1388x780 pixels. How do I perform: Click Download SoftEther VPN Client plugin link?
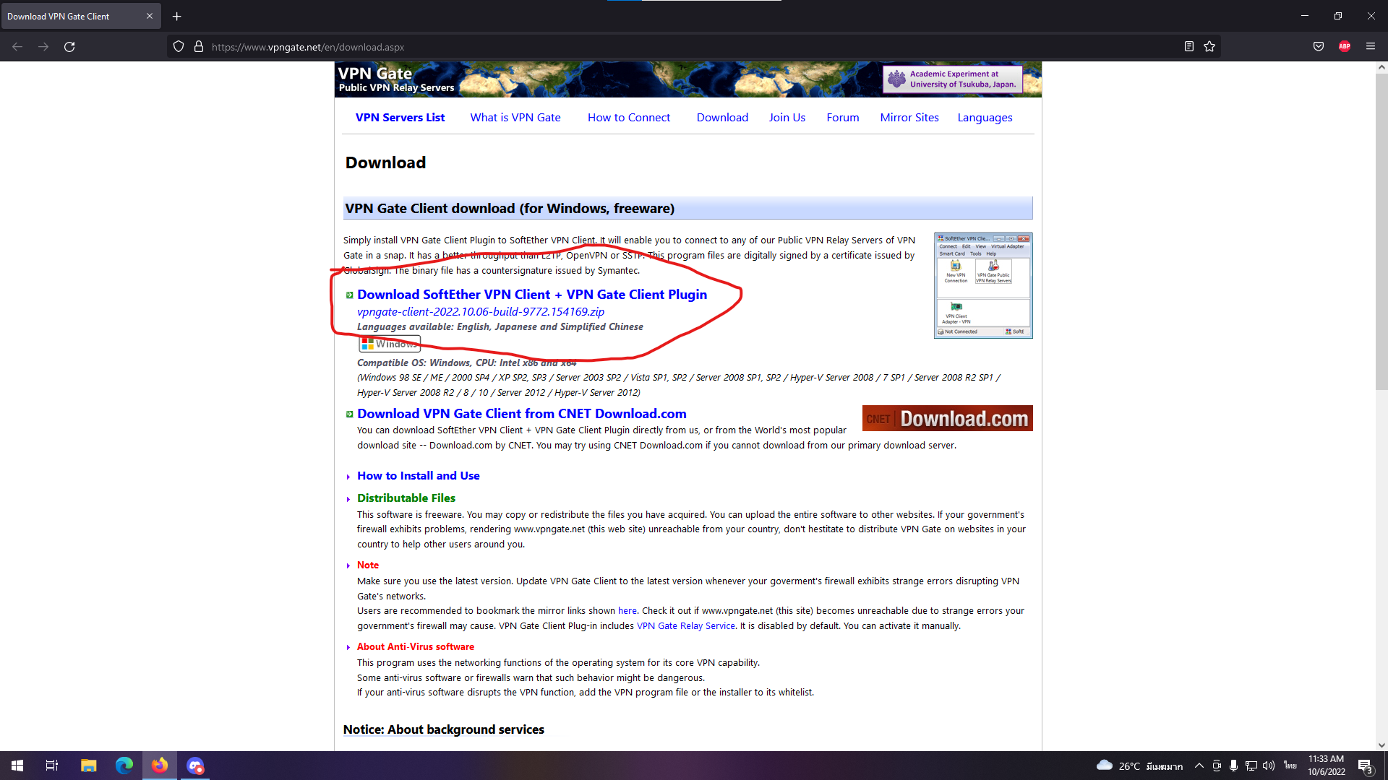coord(532,295)
